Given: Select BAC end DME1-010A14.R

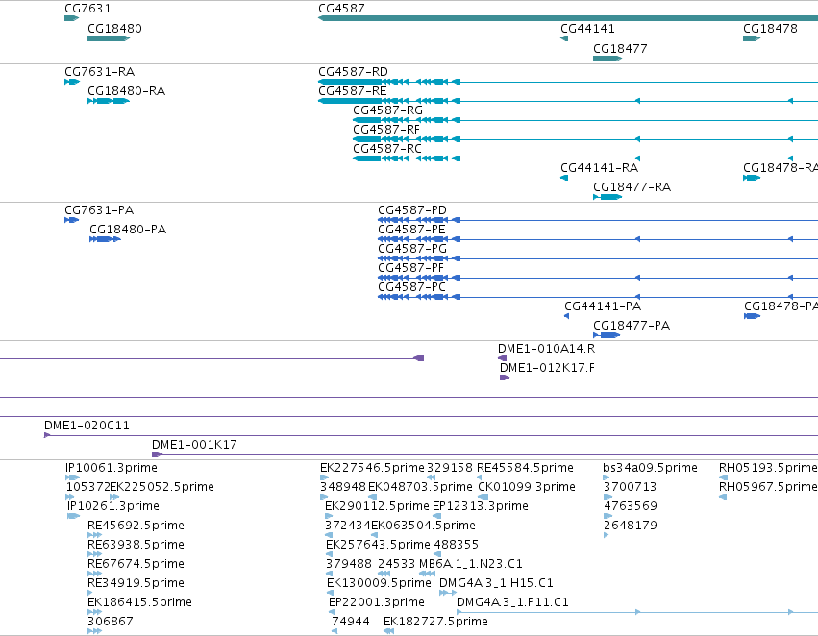Looking at the screenshot, I should tap(546, 349).
